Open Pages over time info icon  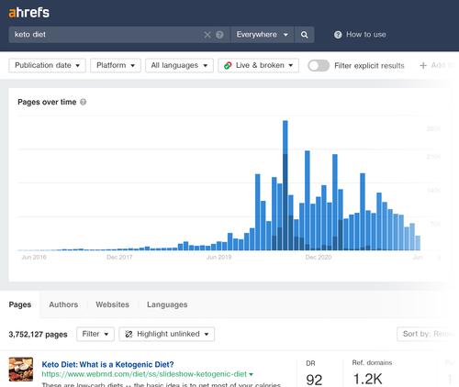(x=83, y=102)
